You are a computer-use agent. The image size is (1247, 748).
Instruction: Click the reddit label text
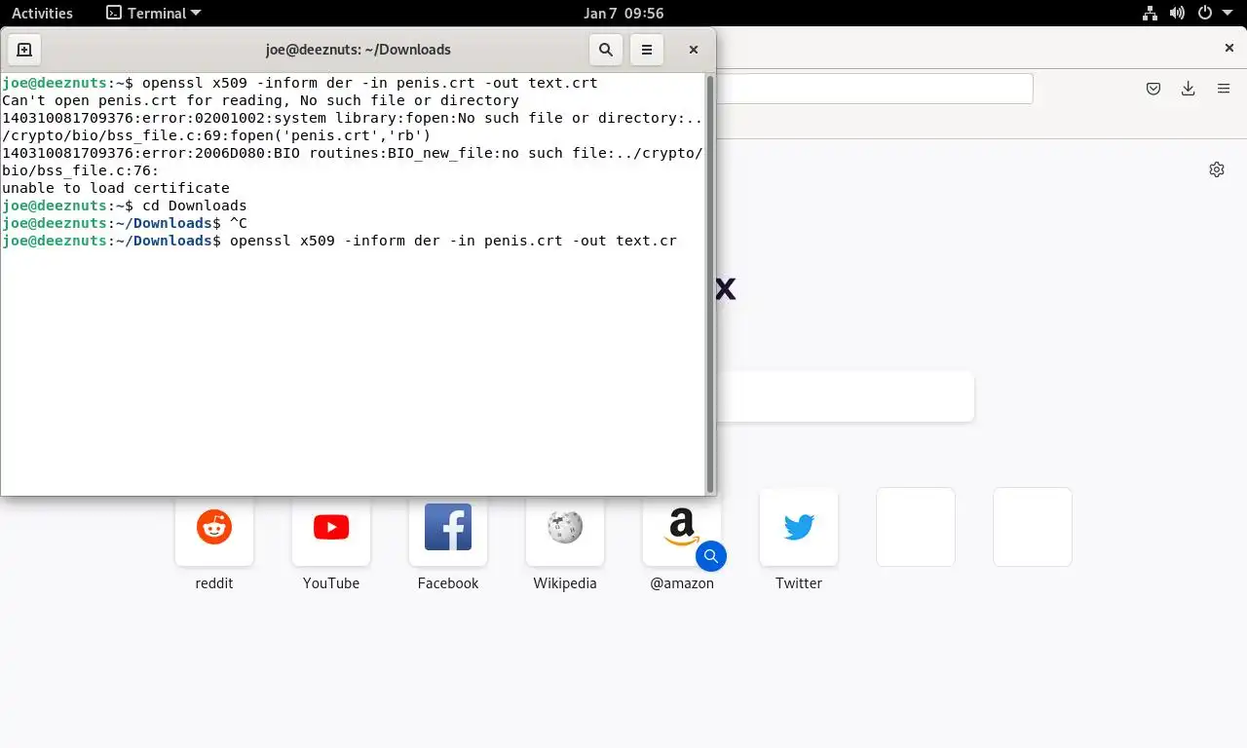(x=214, y=583)
